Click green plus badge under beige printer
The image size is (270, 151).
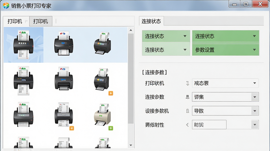tap(111, 128)
